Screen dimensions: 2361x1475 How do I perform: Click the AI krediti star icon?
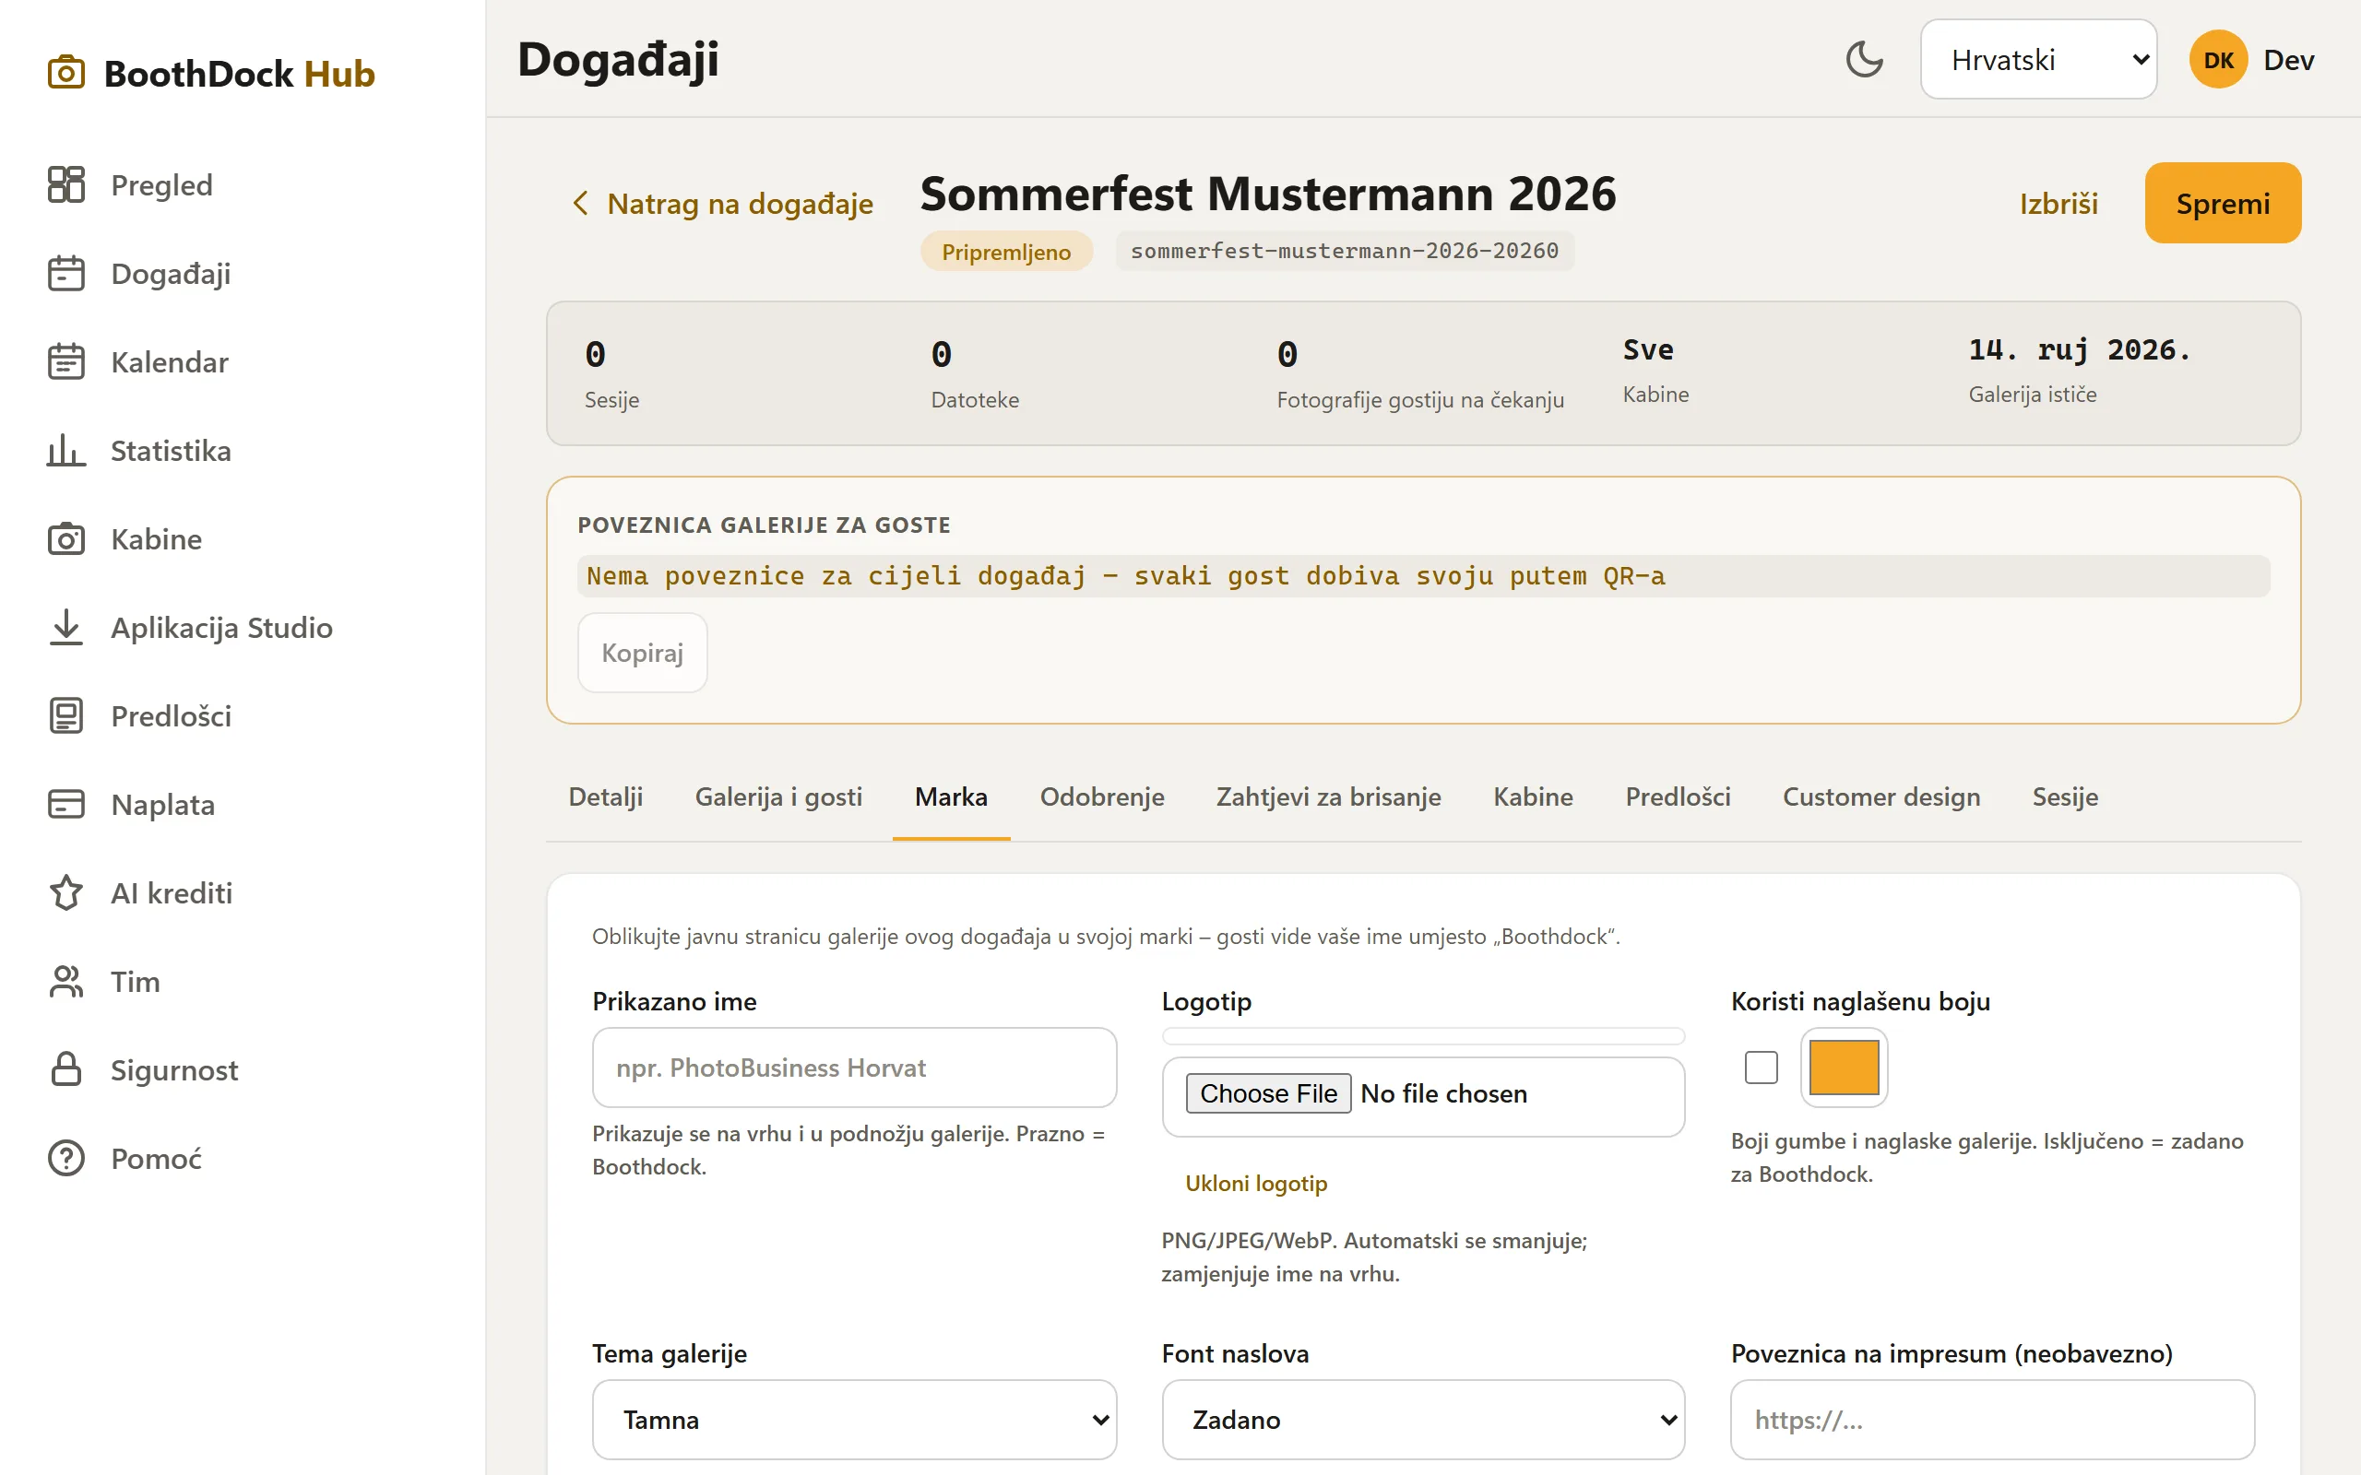(x=66, y=892)
